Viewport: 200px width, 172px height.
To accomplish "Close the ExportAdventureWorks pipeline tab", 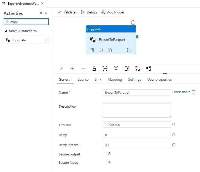I will coord(42,3).
